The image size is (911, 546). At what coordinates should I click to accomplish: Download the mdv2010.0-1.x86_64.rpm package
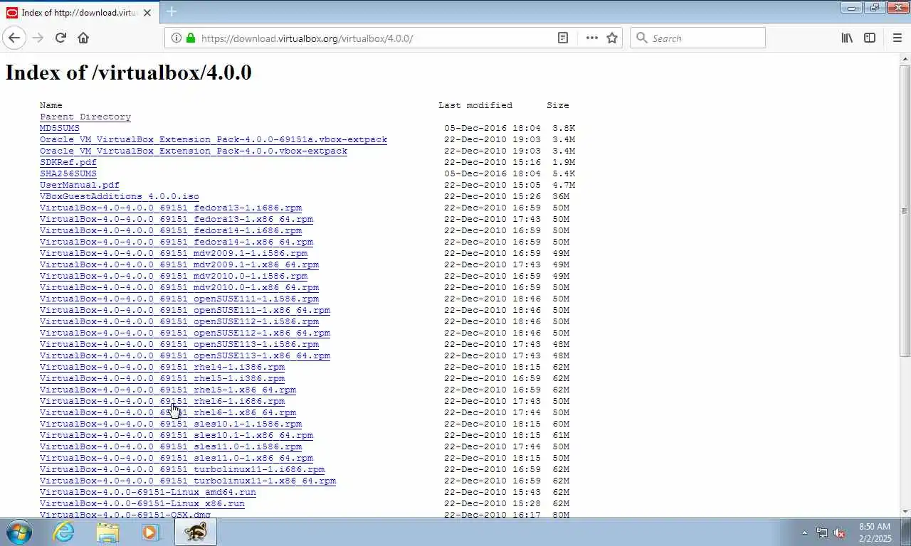click(179, 287)
